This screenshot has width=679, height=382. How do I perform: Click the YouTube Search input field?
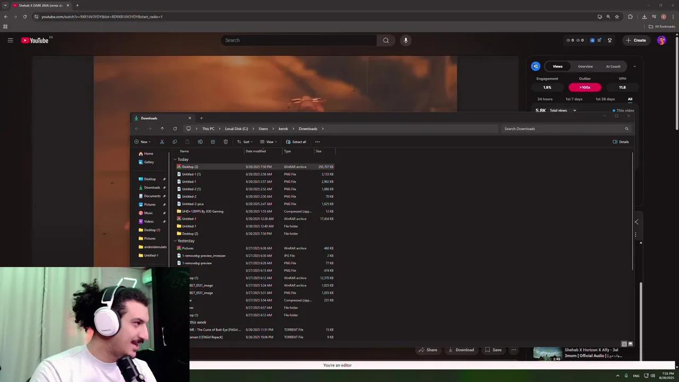click(299, 40)
